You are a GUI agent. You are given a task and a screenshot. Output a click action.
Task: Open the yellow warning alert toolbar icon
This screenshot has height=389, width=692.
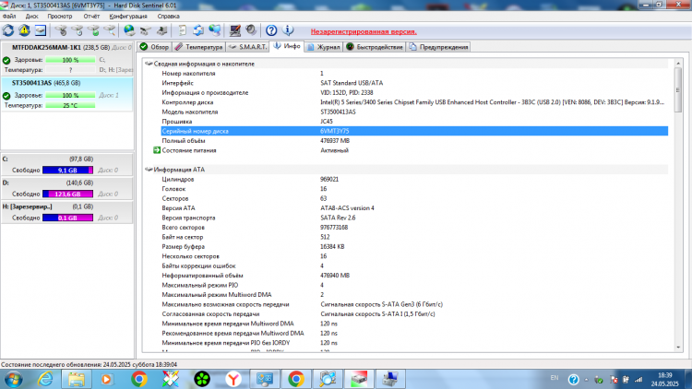pyautogui.click(x=24, y=30)
